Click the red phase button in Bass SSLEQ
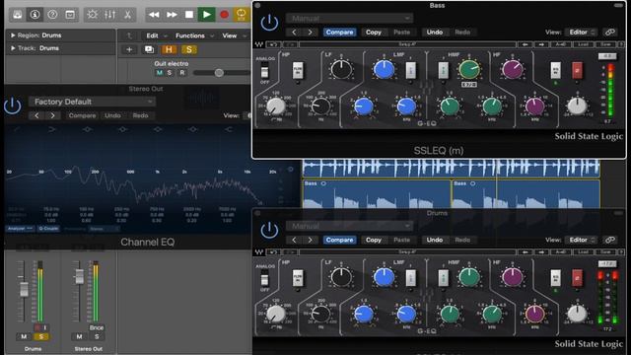 (x=577, y=70)
